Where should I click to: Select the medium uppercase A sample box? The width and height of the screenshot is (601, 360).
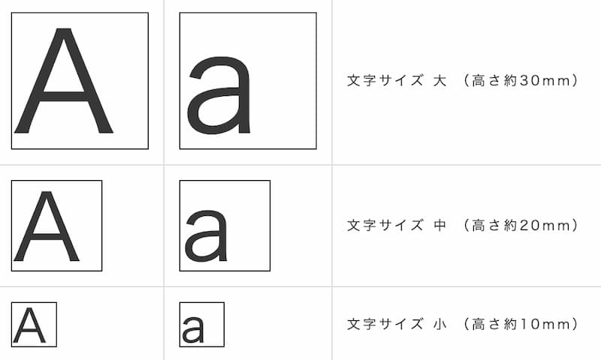tap(57, 226)
